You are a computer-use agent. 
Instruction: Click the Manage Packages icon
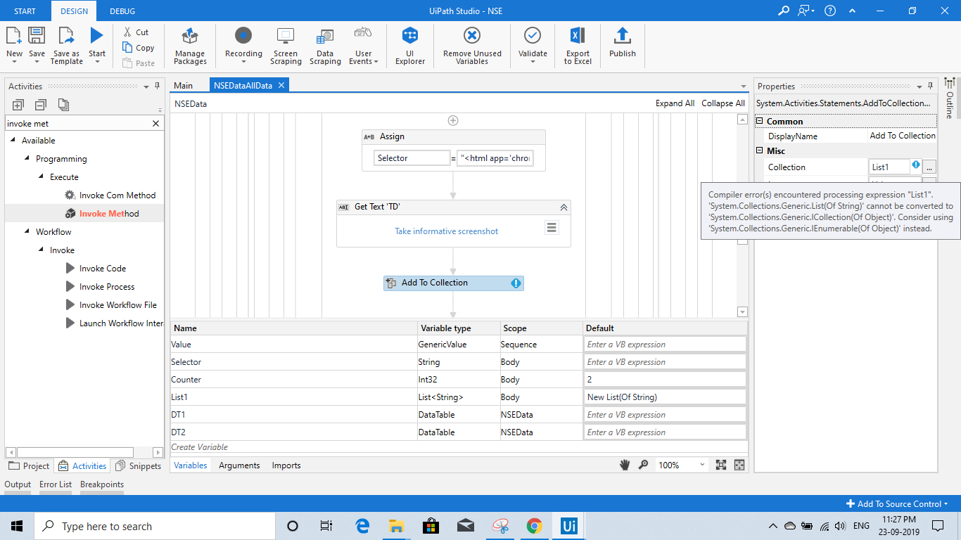(190, 37)
